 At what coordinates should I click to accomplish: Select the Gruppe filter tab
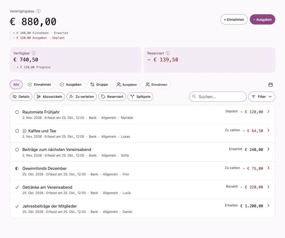click(99, 85)
